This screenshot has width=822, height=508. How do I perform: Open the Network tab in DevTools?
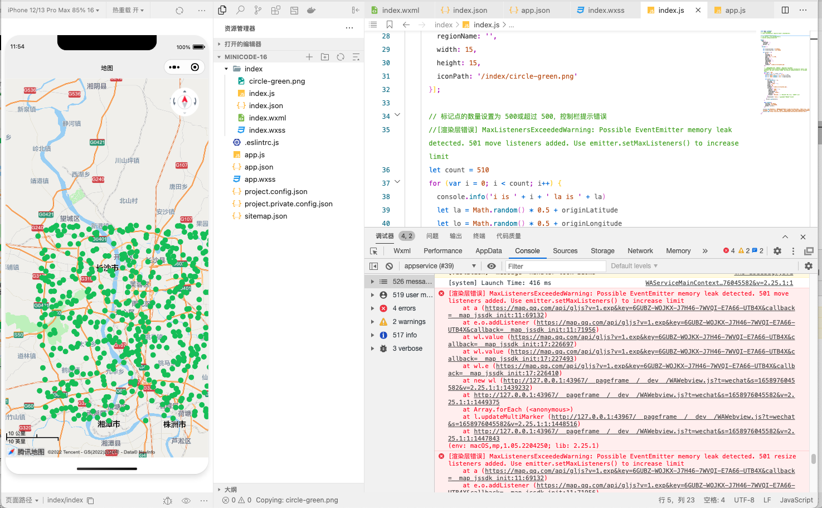(x=640, y=251)
